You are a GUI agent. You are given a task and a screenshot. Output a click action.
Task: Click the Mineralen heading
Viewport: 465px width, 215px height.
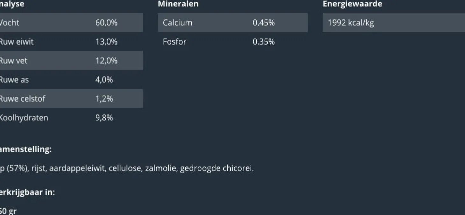pyautogui.click(x=178, y=4)
